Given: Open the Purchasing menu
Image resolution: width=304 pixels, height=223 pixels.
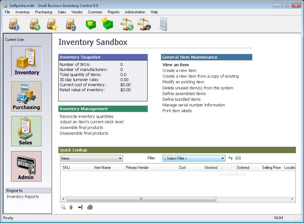Looking at the screenshot, I should pyautogui.click(x=44, y=12).
